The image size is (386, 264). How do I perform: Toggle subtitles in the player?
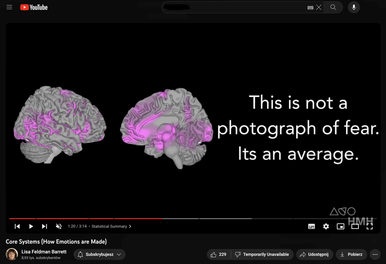(311, 226)
